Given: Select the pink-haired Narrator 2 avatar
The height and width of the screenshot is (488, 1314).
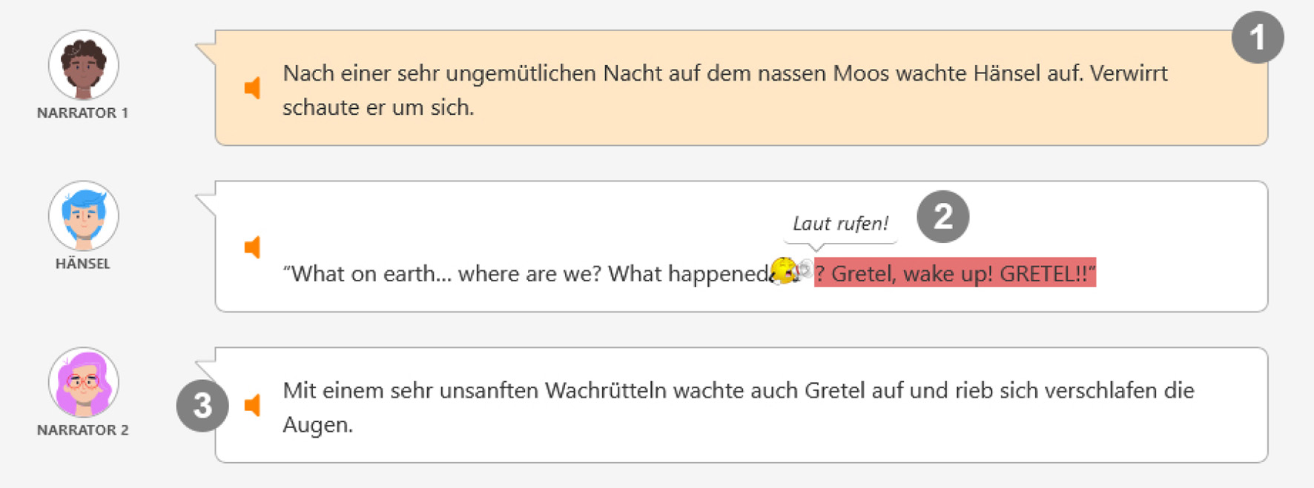Looking at the screenshot, I should pyautogui.click(x=83, y=382).
